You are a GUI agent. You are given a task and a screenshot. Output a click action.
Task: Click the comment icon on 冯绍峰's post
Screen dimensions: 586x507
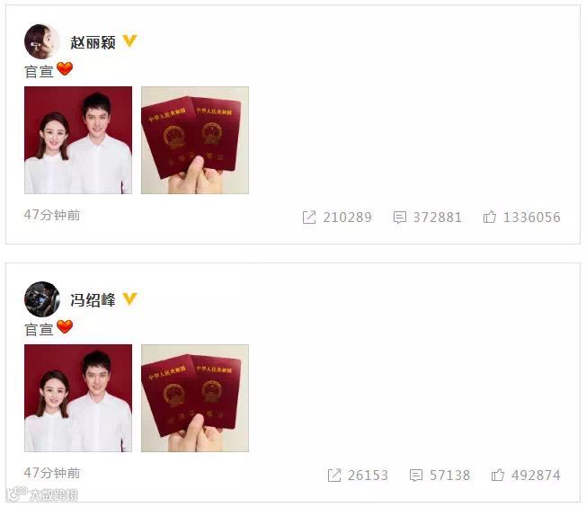[416, 476]
